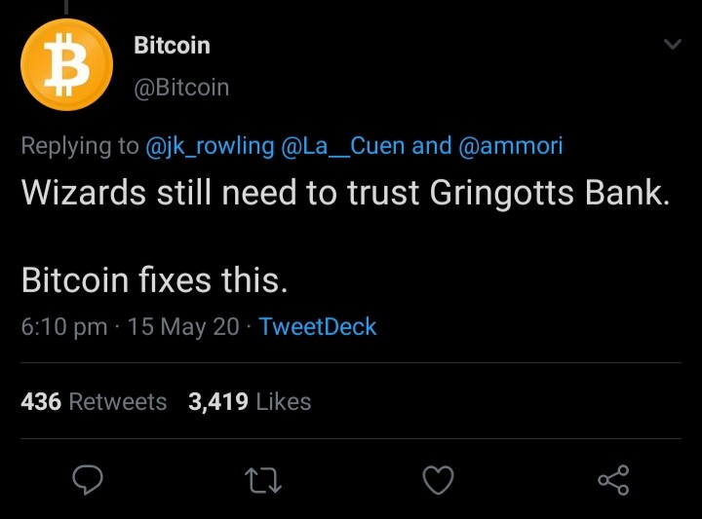Click the @Bitcoin handle
This screenshot has width=702, height=519.
tap(180, 88)
